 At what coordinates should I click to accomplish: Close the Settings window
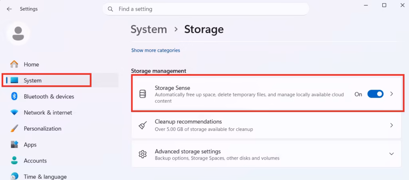click(x=402, y=5)
